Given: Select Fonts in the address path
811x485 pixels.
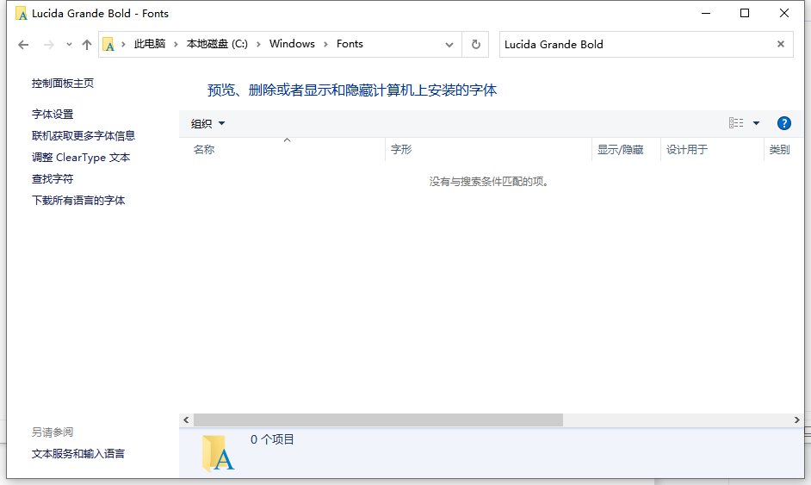Looking at the screenshot, I should (350, 44).
